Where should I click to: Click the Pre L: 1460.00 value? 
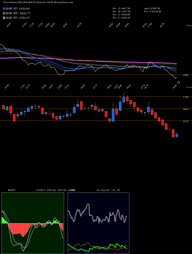121,15
